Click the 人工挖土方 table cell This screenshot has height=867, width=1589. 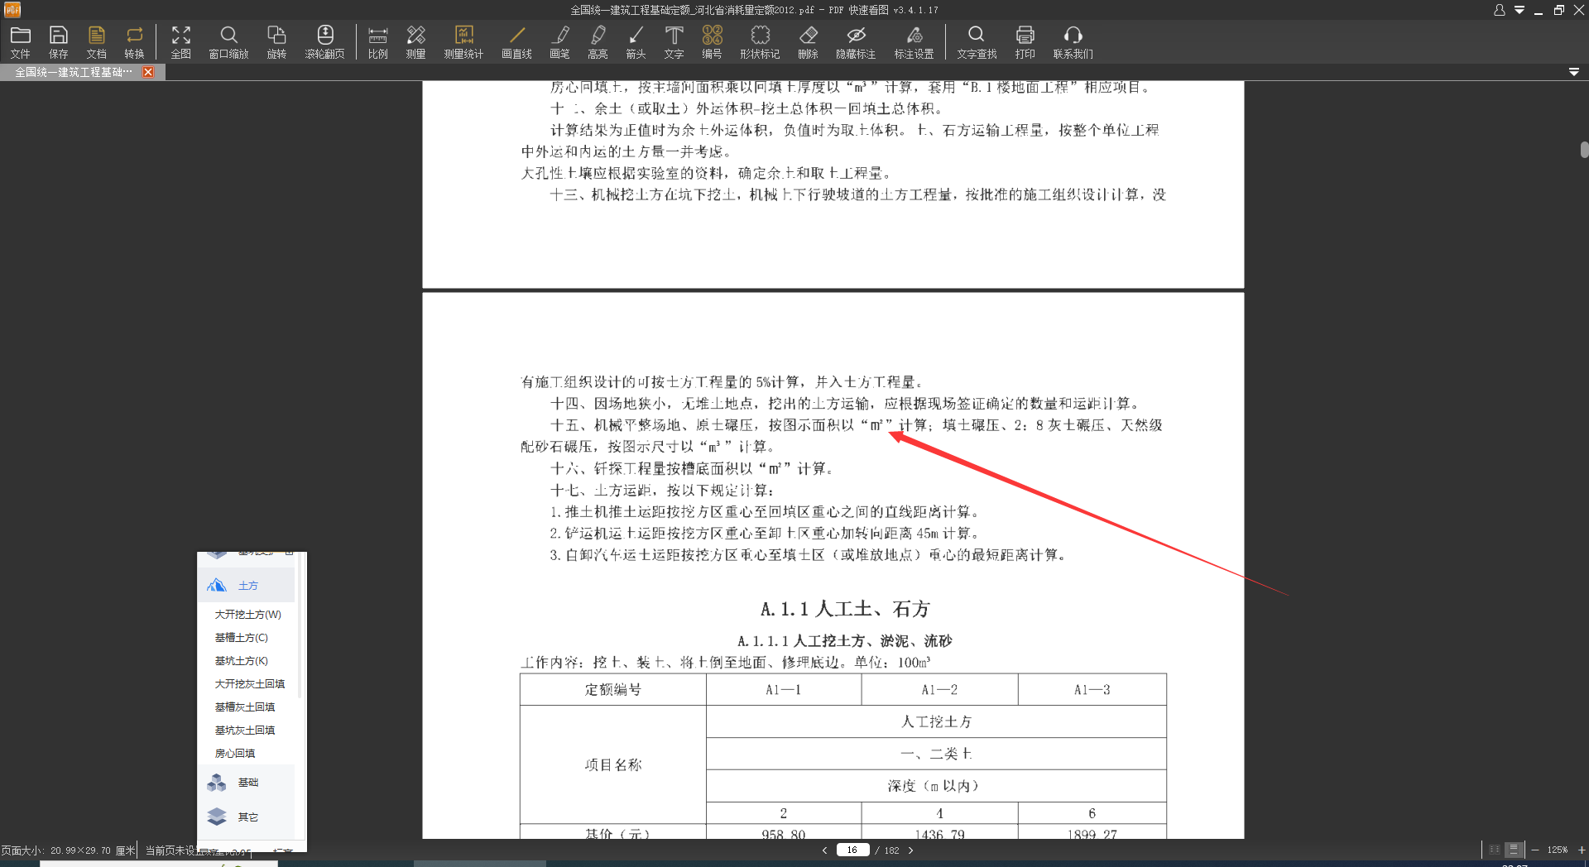pos(936,722)
